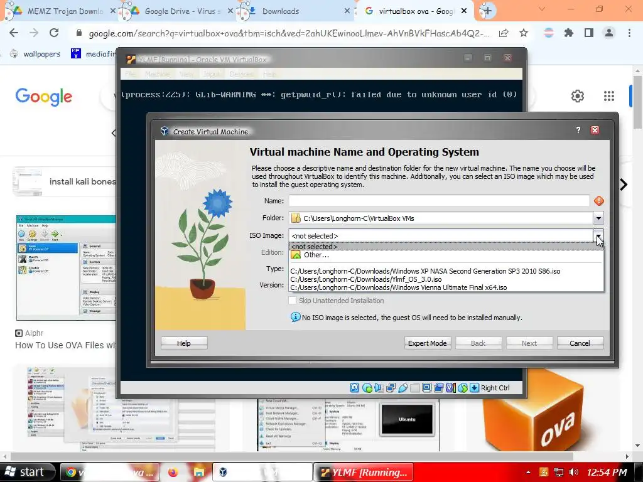
Task: Open the new tab plus button
Action: (487, 11)
